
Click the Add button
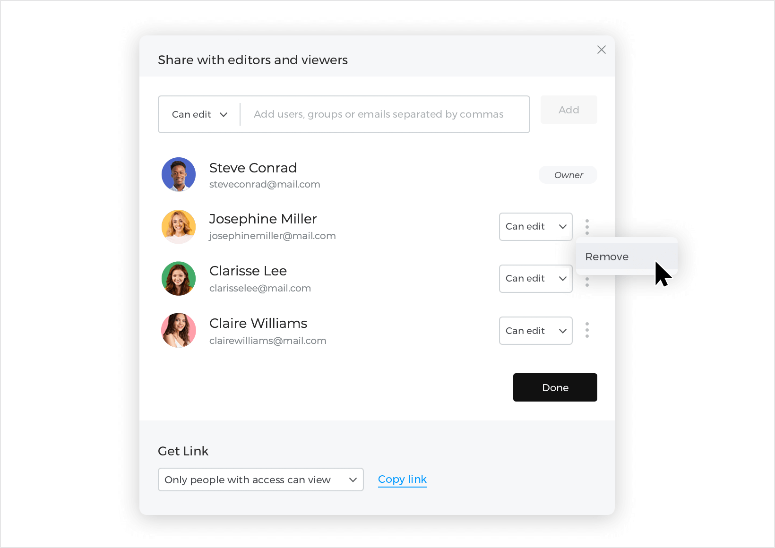pos(569,110)
